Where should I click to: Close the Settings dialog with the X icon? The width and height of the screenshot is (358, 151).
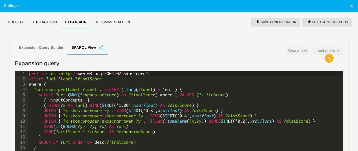click(x=351, y=6)
